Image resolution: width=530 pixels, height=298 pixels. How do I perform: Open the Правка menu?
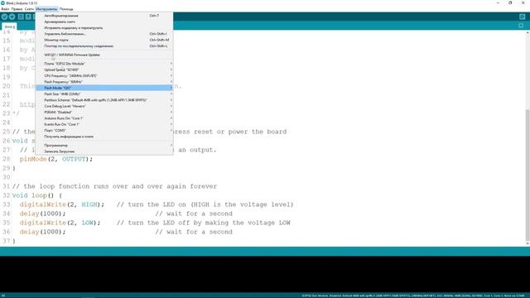tap(17, 9)
